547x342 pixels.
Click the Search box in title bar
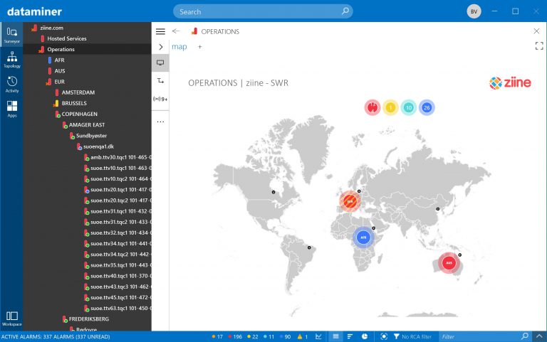click(x=263, y=11)
